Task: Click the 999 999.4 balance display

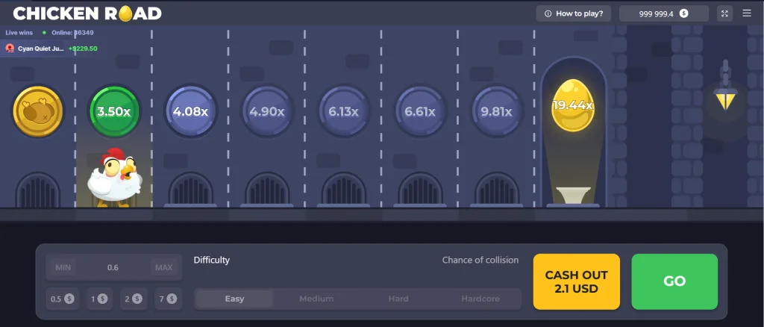Action: tap(663, 13)
